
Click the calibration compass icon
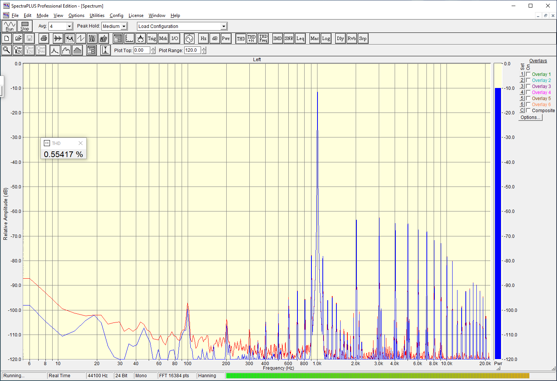(140, 39)
